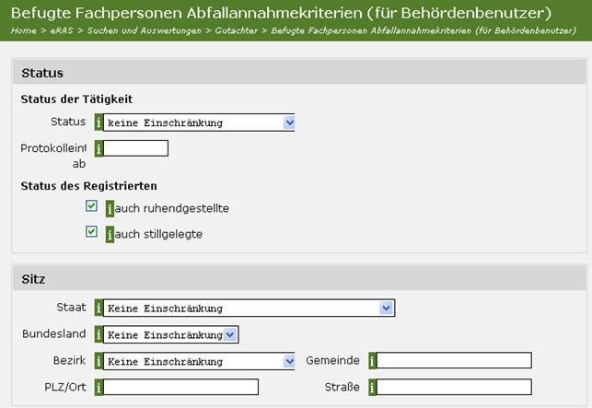Focus the PLZ/Ort text field
Screen dimensions: 592x408
coord(180,387)
